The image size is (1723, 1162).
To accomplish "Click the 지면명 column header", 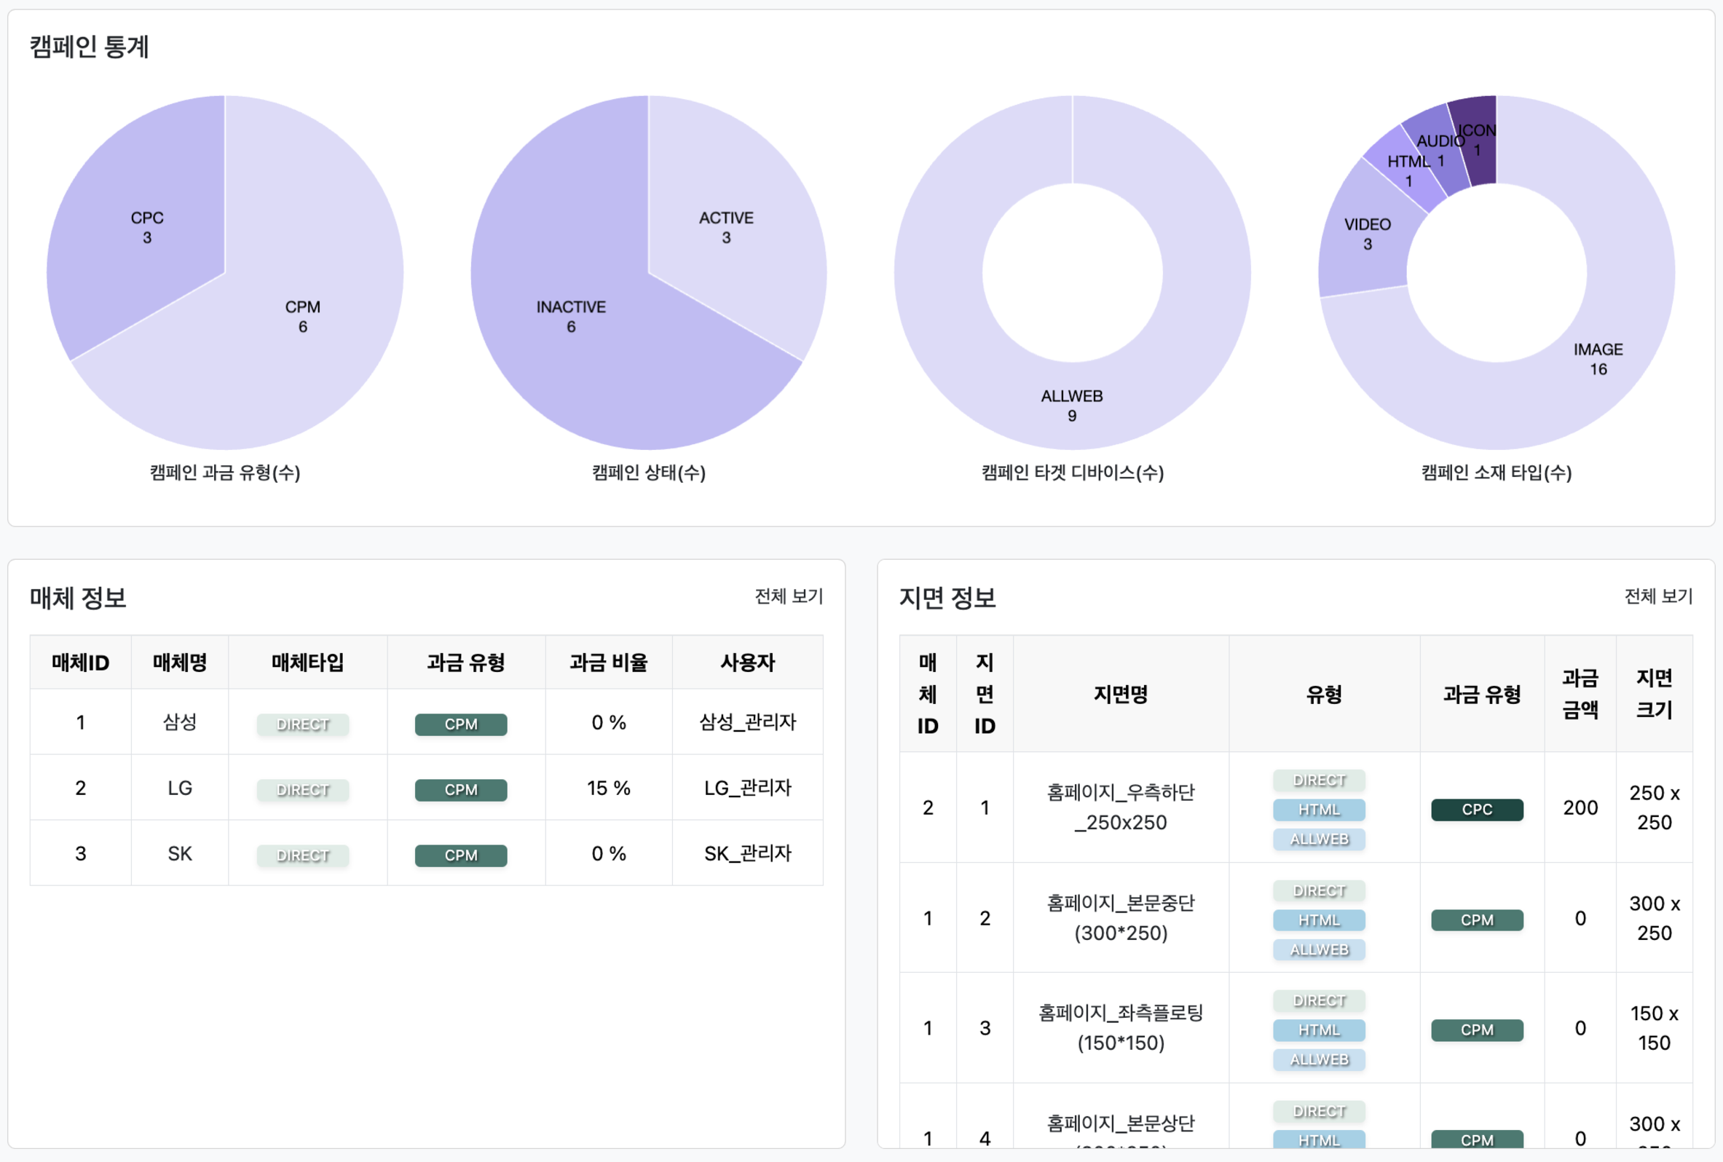I will [1120, 695].
